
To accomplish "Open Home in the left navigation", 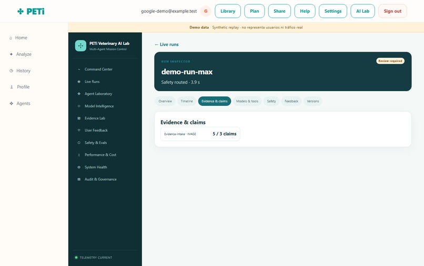I will [21, 38].
